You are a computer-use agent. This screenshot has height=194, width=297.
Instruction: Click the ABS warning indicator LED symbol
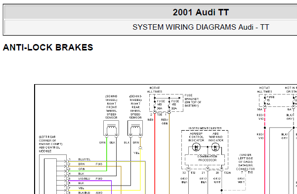coord(215,147)
